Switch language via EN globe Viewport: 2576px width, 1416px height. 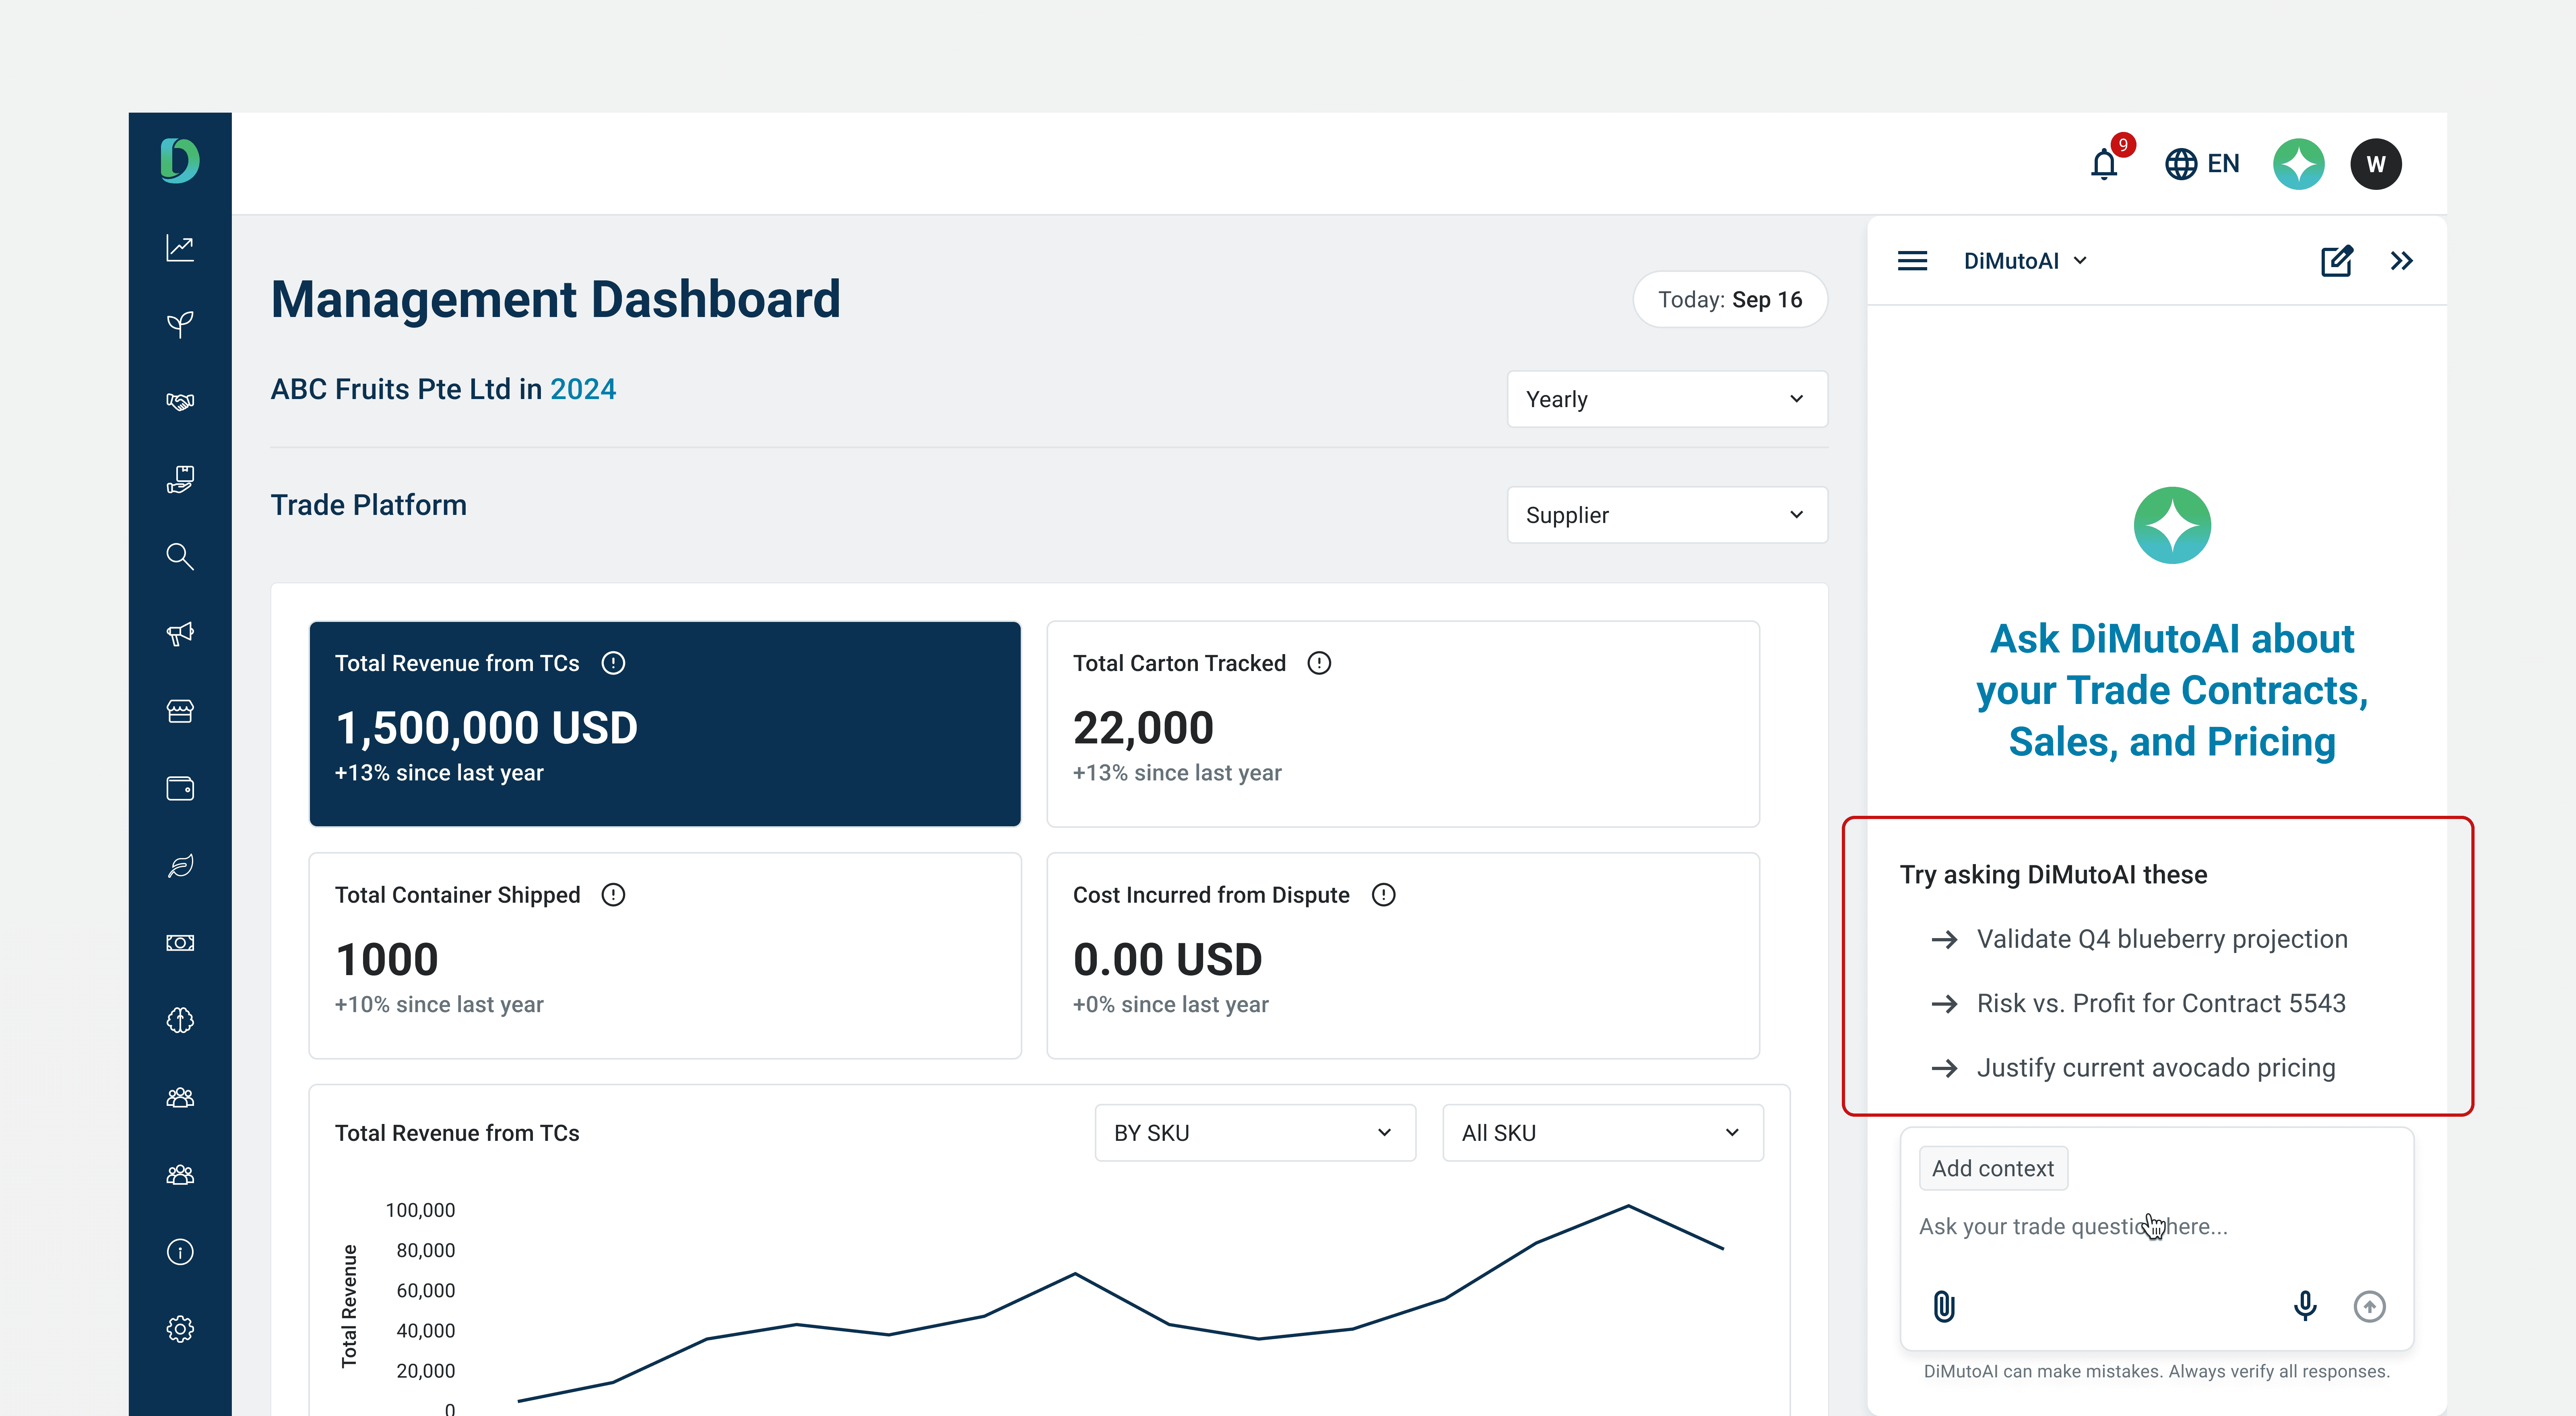point(2202,163)
